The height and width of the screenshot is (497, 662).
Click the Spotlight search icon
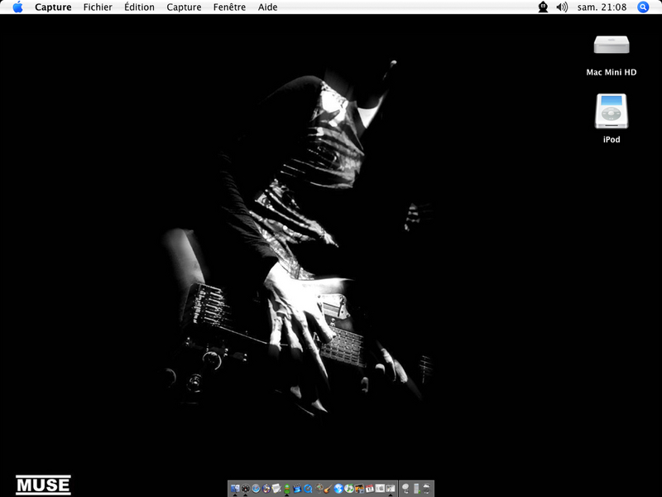(643, 7)
